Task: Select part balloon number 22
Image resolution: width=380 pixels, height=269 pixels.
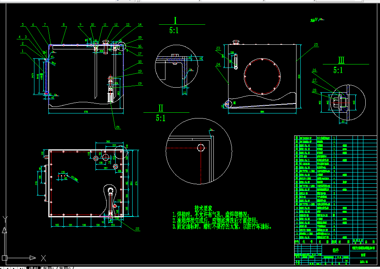Action: [x=137, y=229]
